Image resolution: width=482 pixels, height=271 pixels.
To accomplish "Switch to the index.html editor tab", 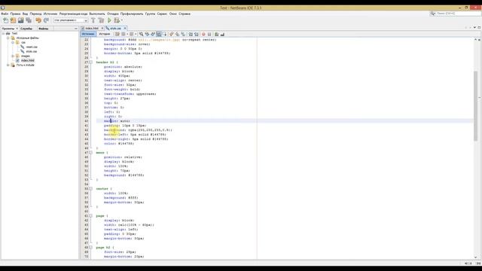I will [92, 29].
